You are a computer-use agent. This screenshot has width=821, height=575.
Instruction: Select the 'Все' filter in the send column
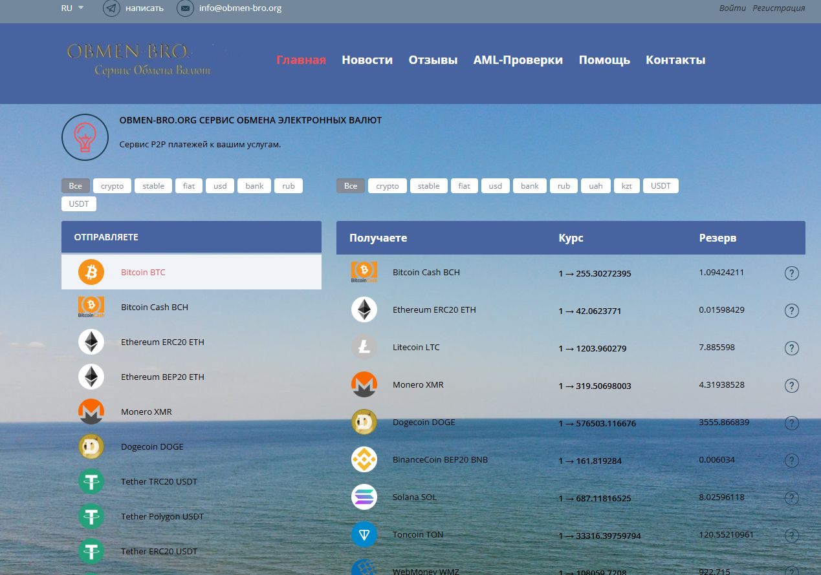click(76, 186)
